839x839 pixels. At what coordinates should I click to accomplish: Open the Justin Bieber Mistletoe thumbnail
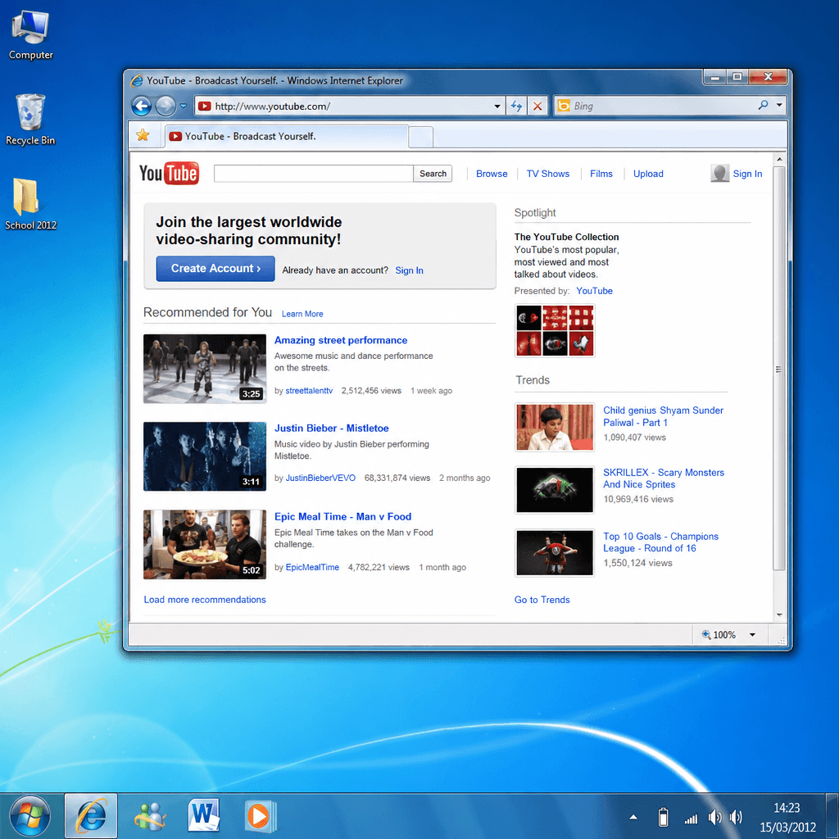point(204,456)
